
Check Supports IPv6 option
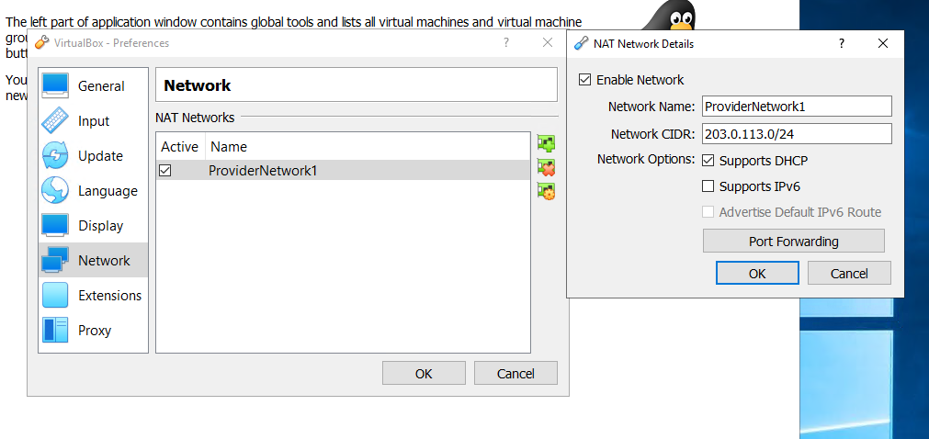click(708, 186)
